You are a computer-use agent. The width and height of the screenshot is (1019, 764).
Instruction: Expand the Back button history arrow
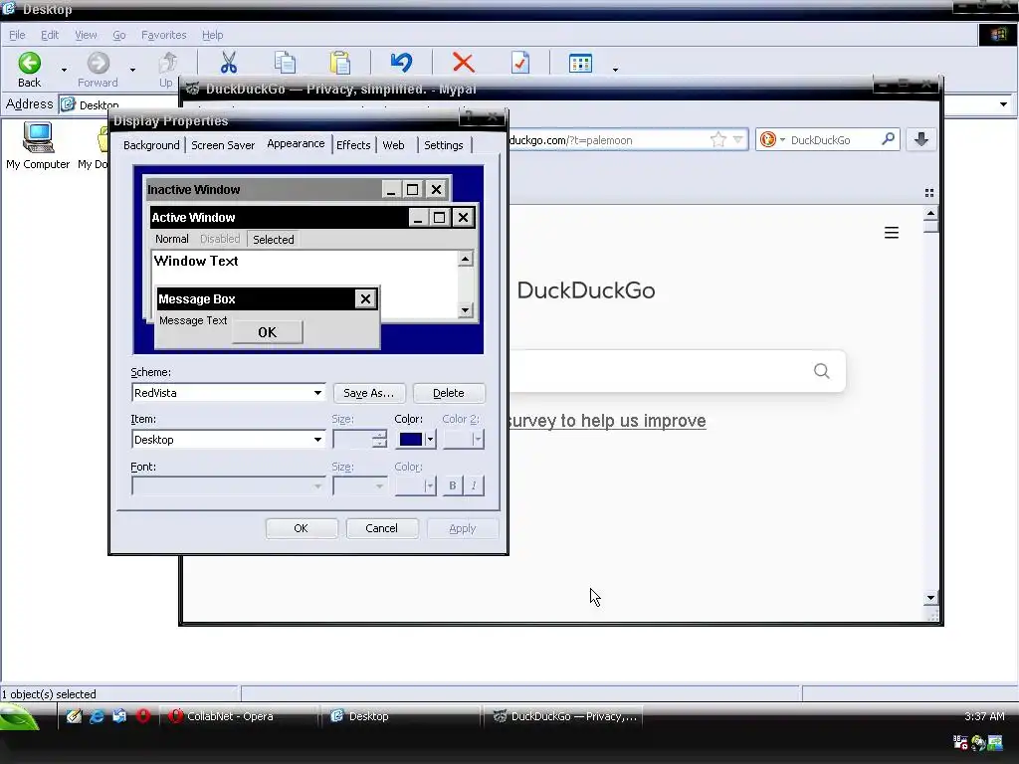pos(64,69)
